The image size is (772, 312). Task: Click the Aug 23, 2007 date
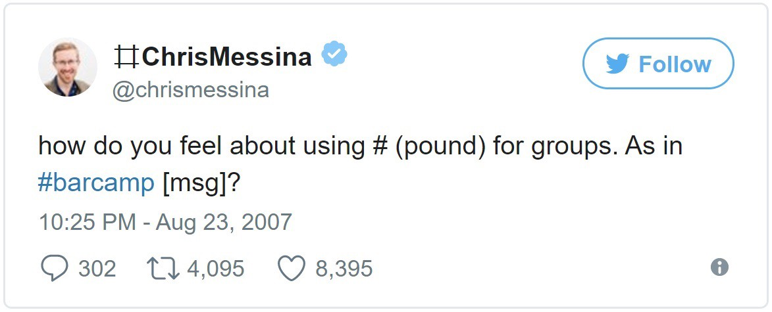(224, 222)
